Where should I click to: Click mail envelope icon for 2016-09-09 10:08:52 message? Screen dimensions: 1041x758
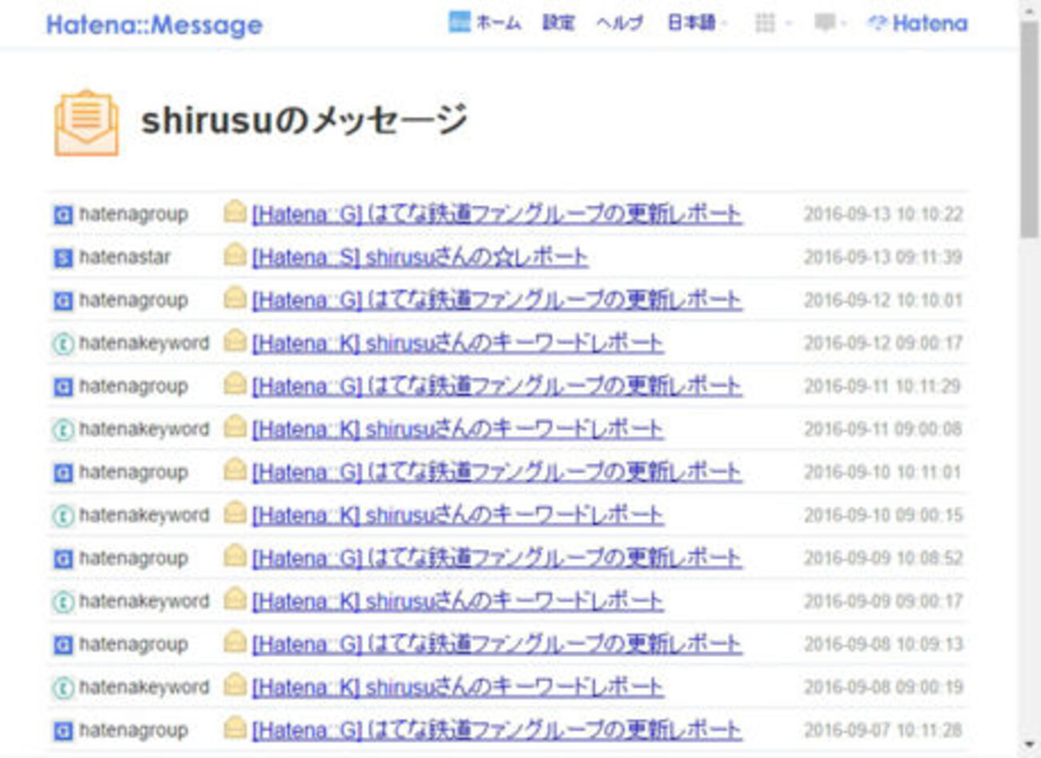(x=235, y=555)
